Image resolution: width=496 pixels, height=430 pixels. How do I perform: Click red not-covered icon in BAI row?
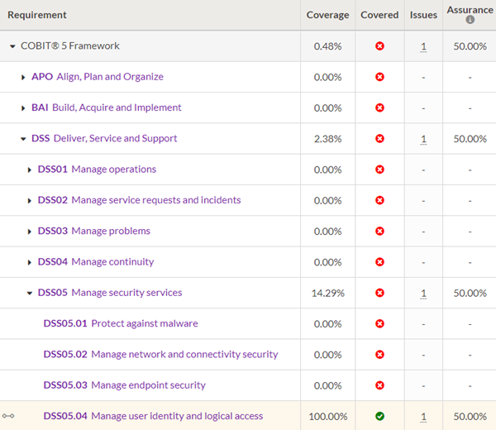tap(379, 107)
